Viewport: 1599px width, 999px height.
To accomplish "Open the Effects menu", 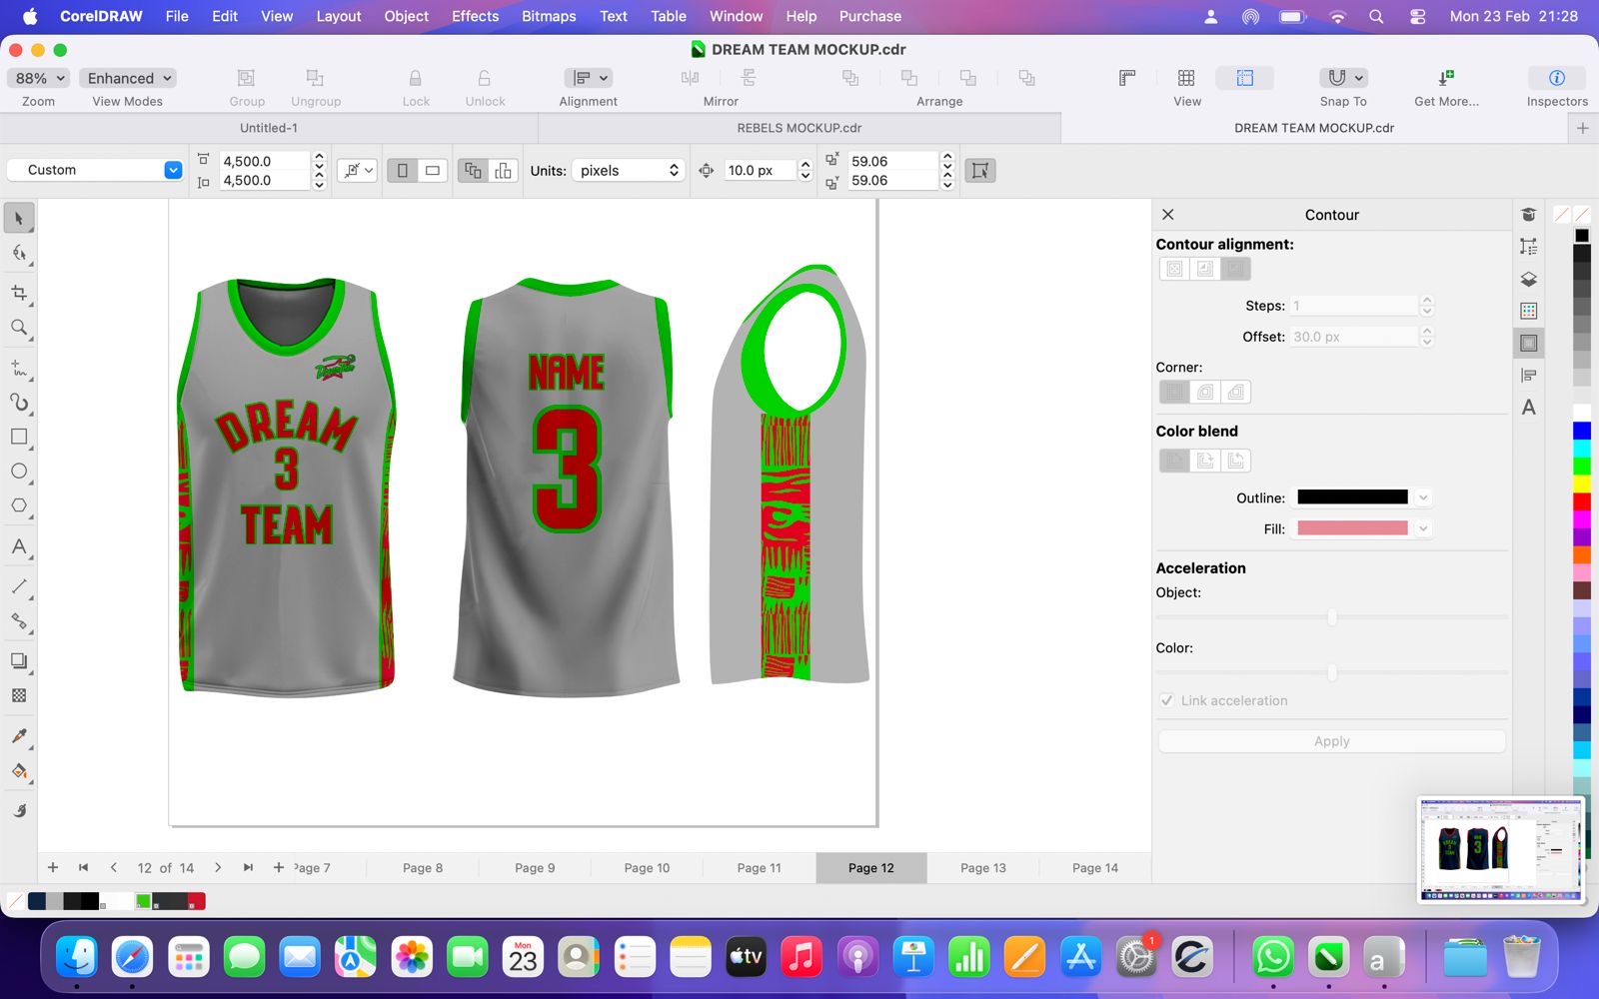I will click(x=475, y=16).
